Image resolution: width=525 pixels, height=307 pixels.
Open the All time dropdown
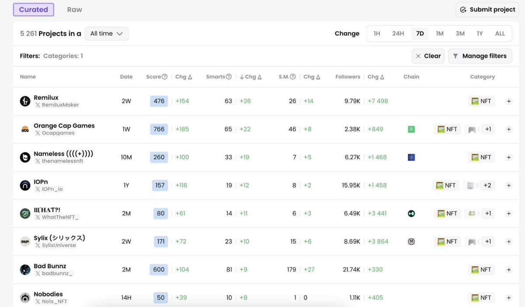coord(106,34)
